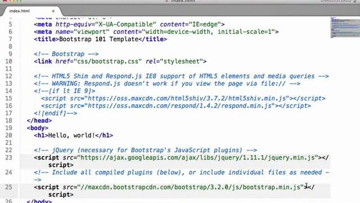The height and width of the screenshot is (203, 360).
Task: Click line number 14 in gutter
Action: pos(9,91)
